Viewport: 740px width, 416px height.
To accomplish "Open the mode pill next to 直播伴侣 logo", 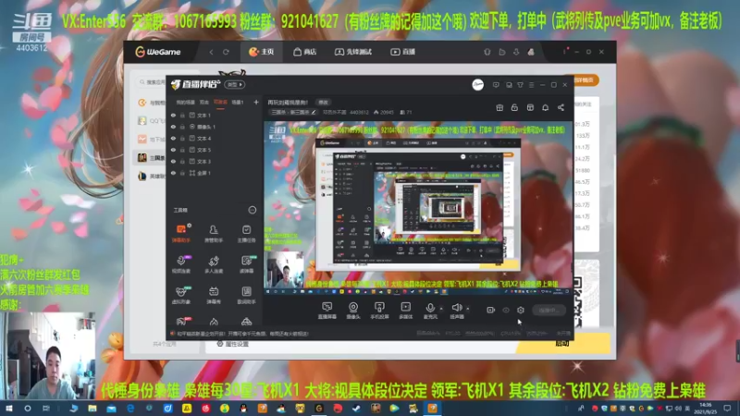I will click(x=235, y=84).
